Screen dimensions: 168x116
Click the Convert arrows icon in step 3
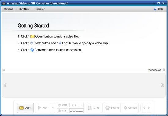click(32, 50)
